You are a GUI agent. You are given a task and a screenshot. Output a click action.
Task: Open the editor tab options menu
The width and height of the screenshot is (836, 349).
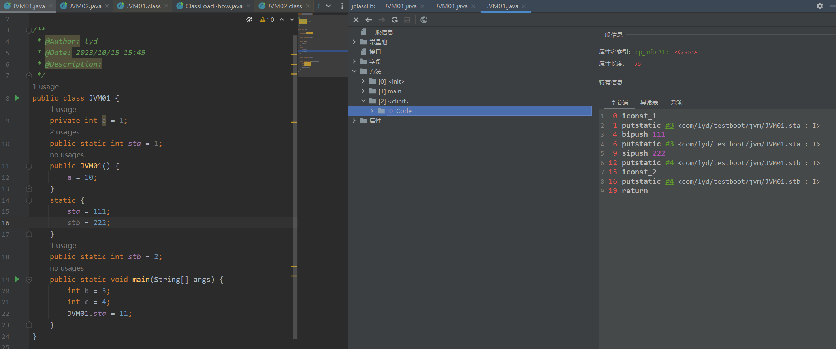point(342,6)
